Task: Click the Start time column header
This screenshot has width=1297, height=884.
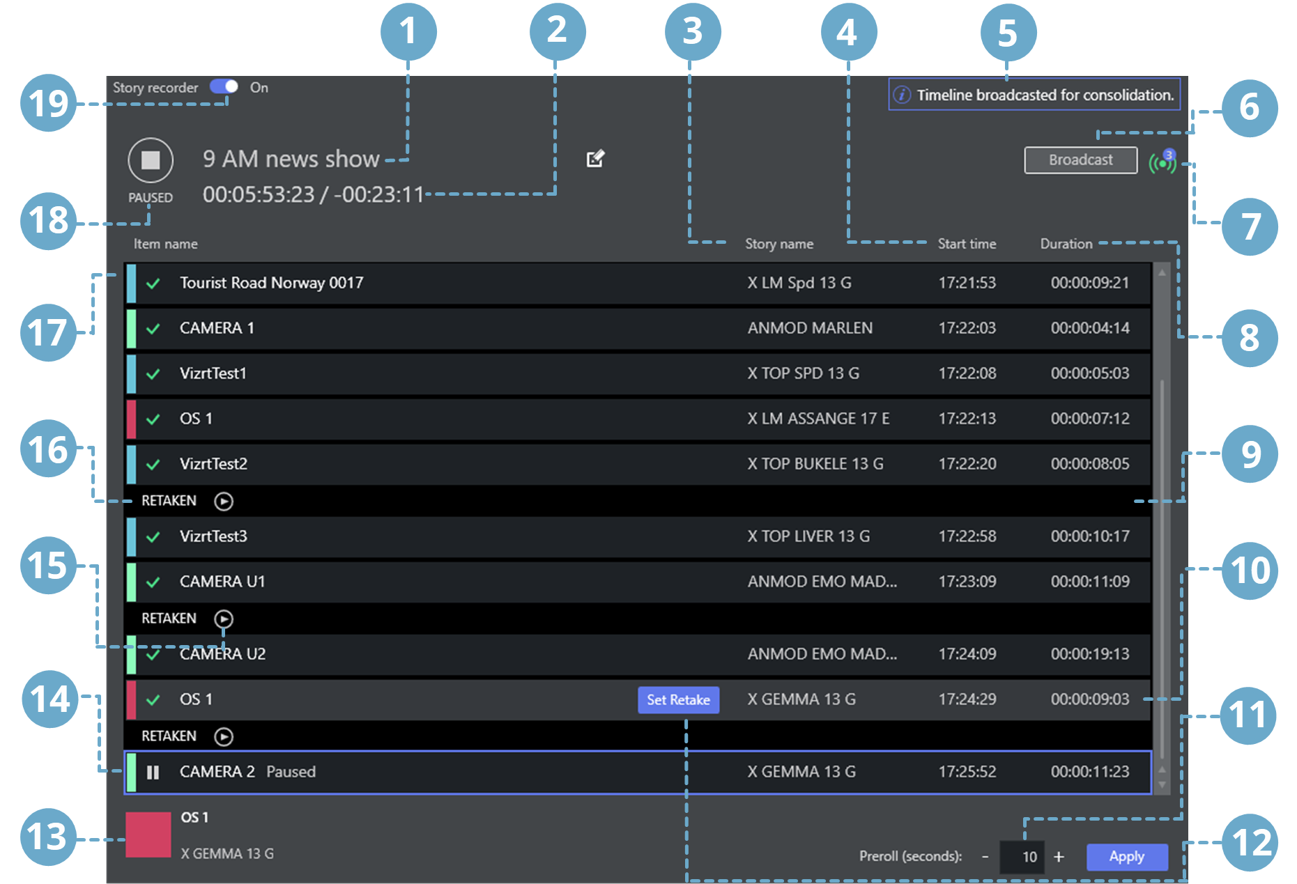Action: click(x=967, y=244)
